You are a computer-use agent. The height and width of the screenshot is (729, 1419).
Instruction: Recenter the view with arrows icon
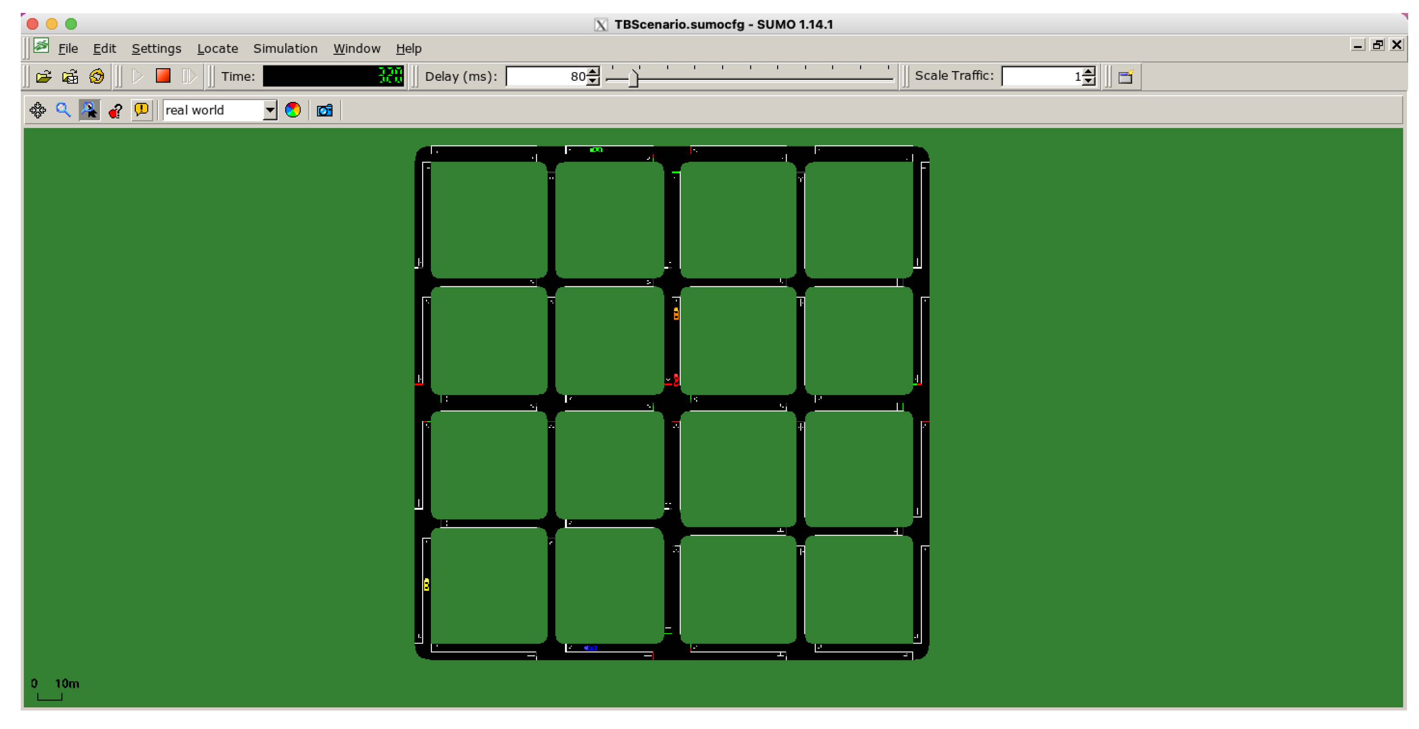point(38,110)
